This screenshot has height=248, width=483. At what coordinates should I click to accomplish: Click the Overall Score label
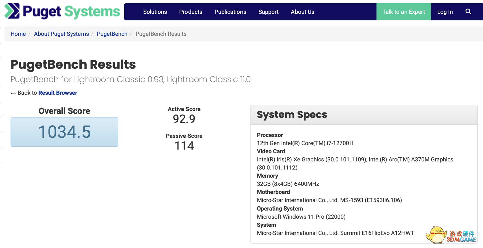pos(64,111)
